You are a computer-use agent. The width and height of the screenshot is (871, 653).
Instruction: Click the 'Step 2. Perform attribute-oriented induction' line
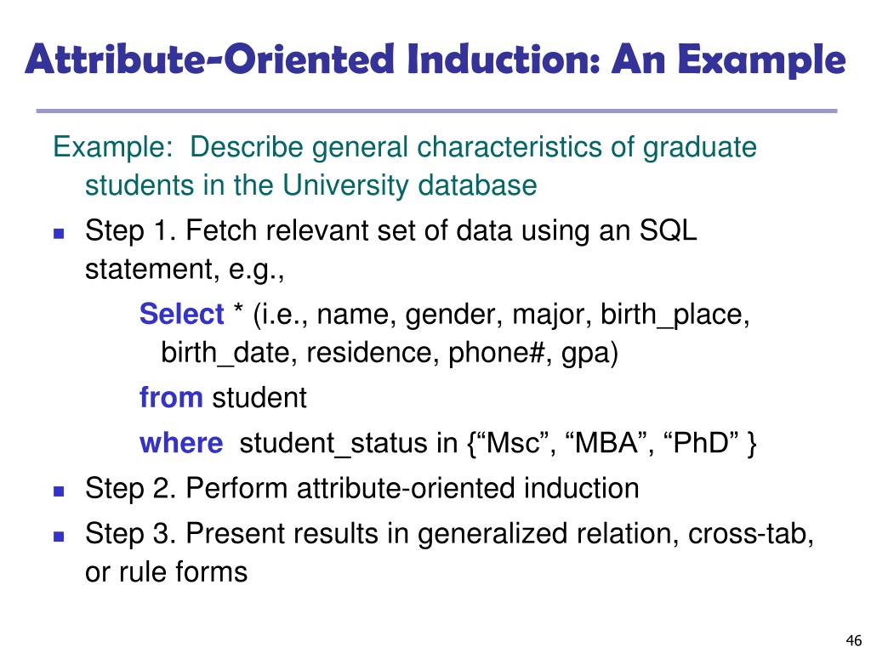click(362, 489)
